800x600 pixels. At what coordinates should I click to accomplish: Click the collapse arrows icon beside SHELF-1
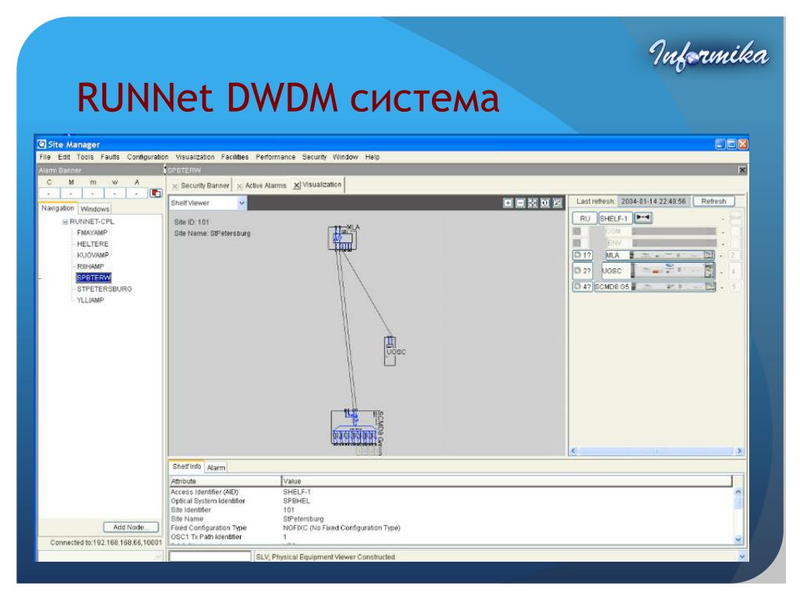[x=643, y=218]
